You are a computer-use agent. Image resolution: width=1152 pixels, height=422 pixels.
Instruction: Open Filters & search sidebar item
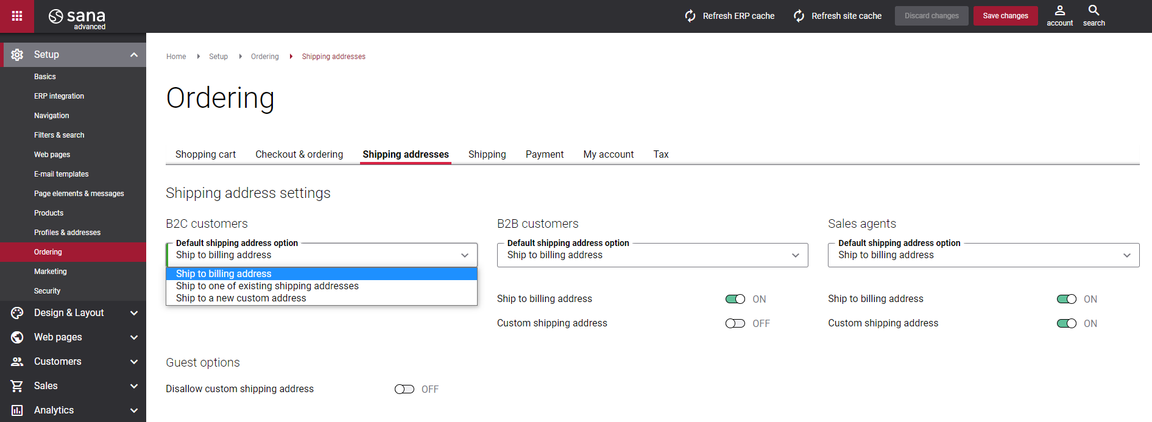[x=73, y=135]
